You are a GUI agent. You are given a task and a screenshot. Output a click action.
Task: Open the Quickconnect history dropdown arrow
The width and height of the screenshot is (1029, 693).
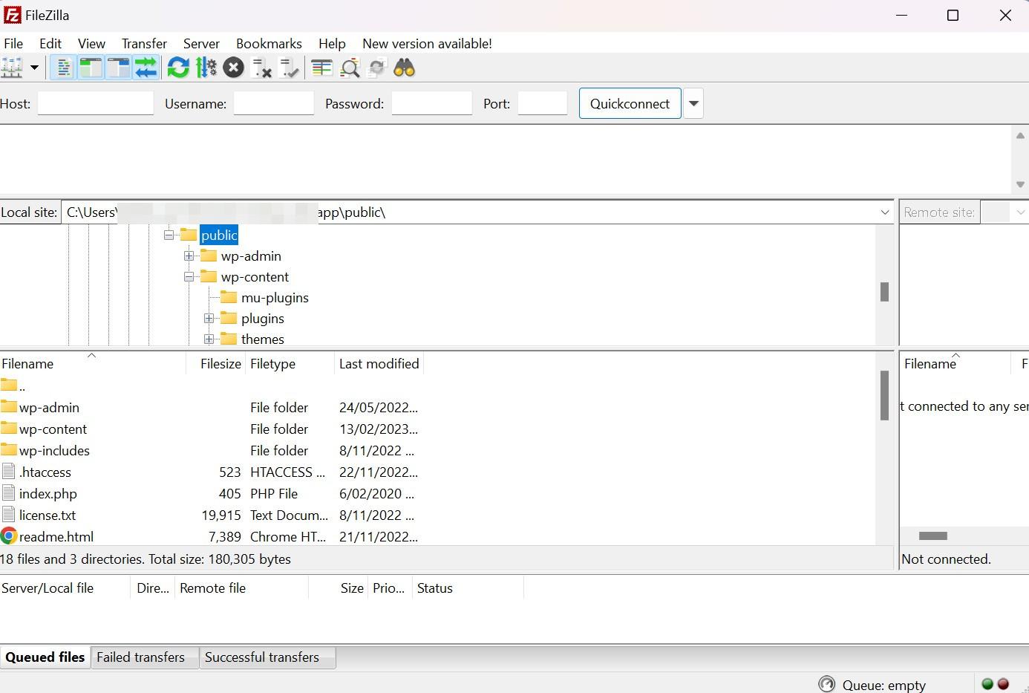[693, 103]
